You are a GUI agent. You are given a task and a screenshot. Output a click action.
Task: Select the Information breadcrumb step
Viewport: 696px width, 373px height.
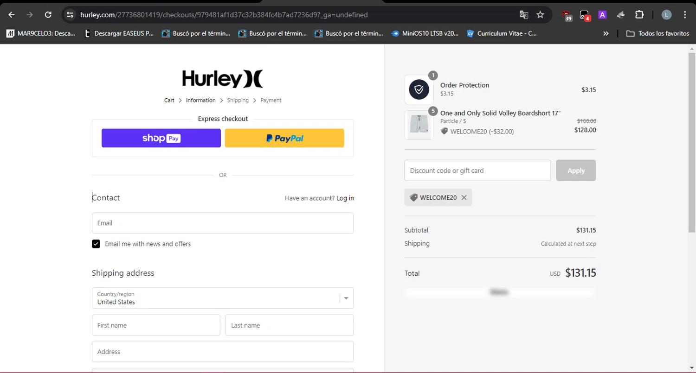(x=200, y=100)
